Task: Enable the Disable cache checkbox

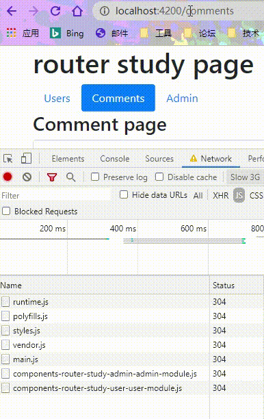Action: tap(159, 177)
